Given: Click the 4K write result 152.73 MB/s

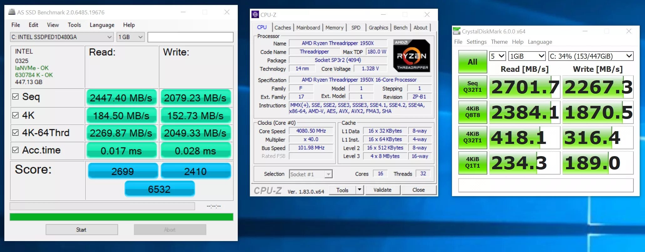Looking at the screenshot, I should (x=196, y=116).
